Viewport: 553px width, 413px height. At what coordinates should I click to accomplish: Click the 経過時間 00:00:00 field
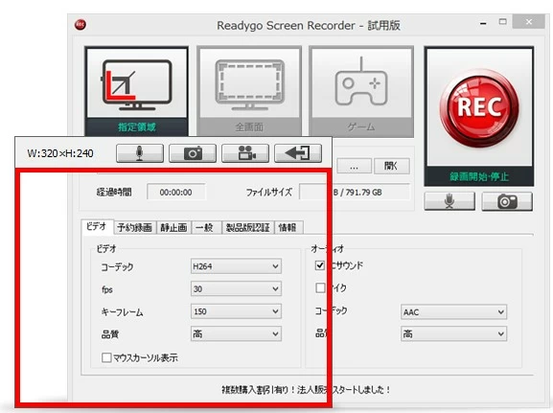[x=176, y=193]
